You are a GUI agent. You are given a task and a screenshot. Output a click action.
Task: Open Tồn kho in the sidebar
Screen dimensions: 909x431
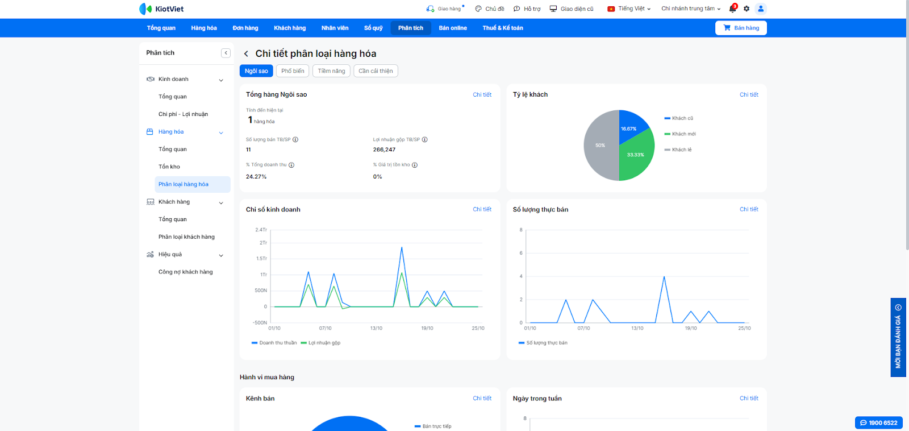coord(169,167)
